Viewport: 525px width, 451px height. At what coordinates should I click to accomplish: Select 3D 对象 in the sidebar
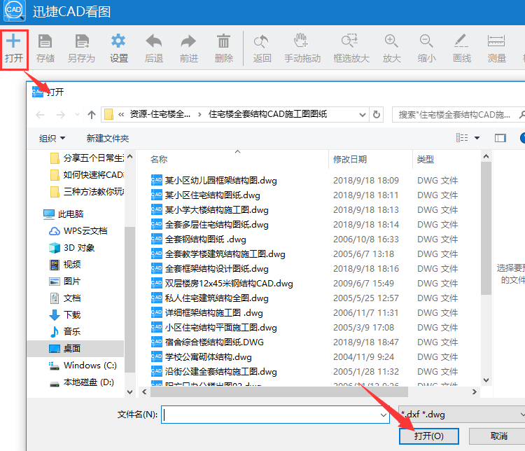tap(72, 248)
